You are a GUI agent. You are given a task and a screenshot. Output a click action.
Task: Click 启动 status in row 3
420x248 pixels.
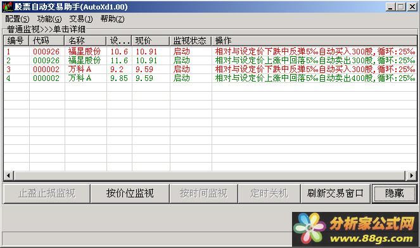[182, 70]
